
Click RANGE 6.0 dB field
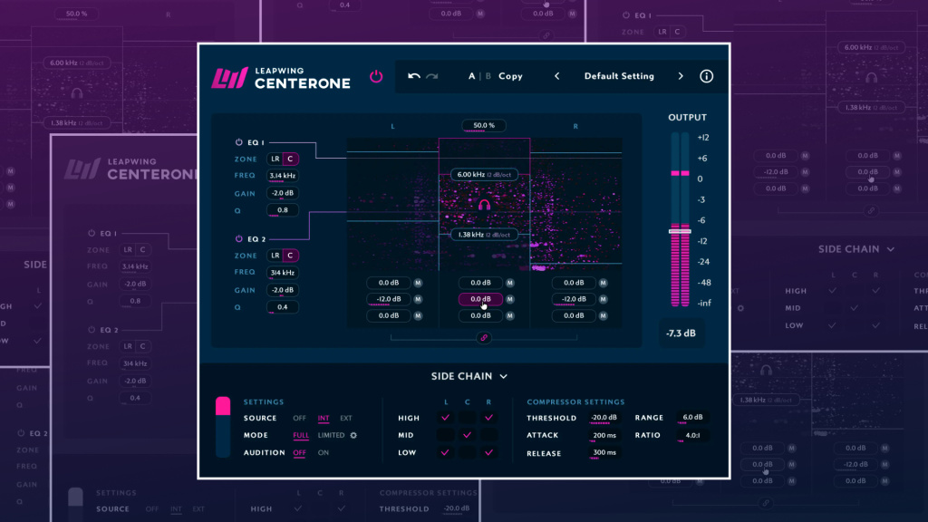pos(692,417)
